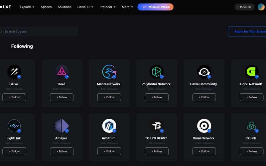
Task: Click the Gorki Network name text
Action: 251,84
